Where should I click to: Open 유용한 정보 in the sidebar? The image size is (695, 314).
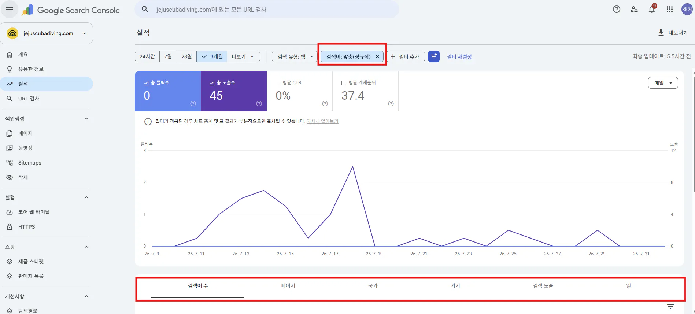47,69
